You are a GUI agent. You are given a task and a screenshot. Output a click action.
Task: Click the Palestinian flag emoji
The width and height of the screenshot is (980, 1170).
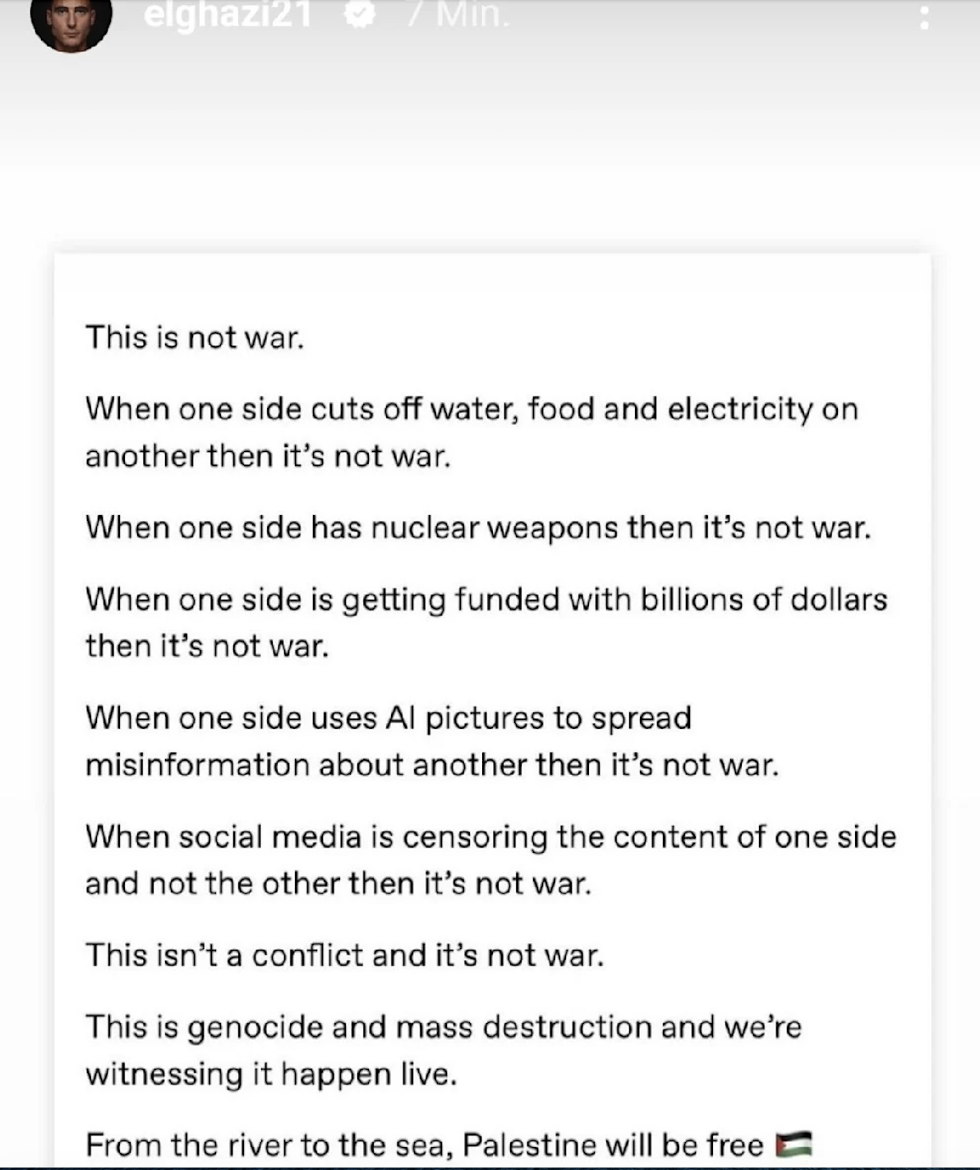point(794,1144)
